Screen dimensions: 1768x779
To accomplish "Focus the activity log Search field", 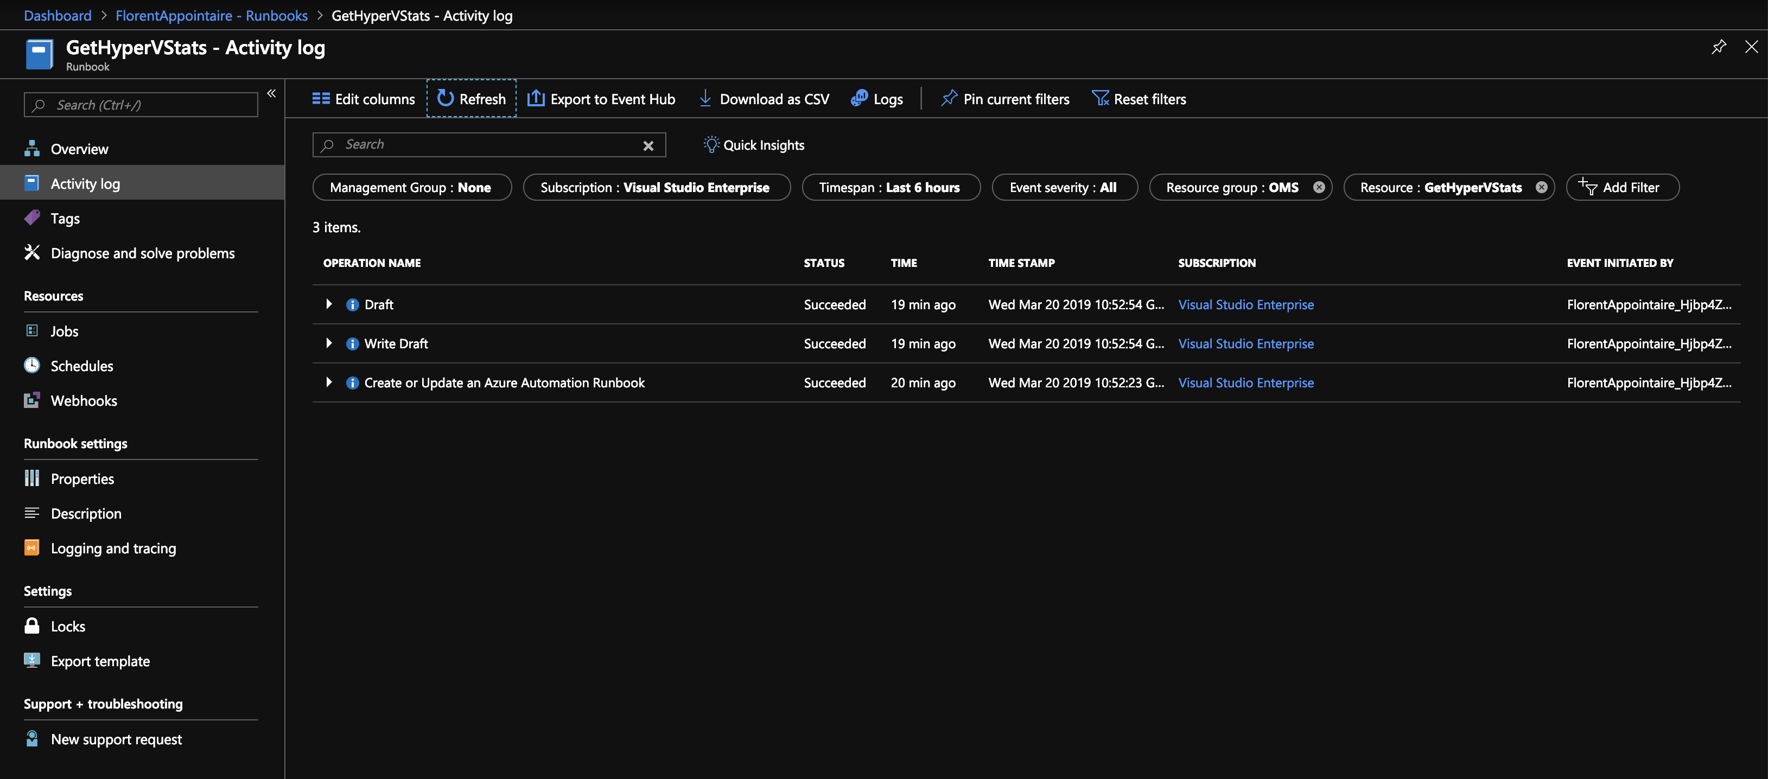I will coord(489,145).
